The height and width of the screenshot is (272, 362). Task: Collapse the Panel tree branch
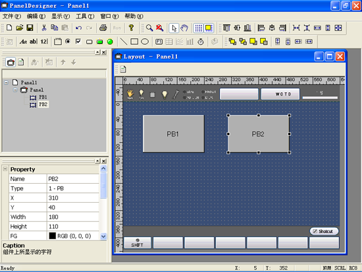15,90
